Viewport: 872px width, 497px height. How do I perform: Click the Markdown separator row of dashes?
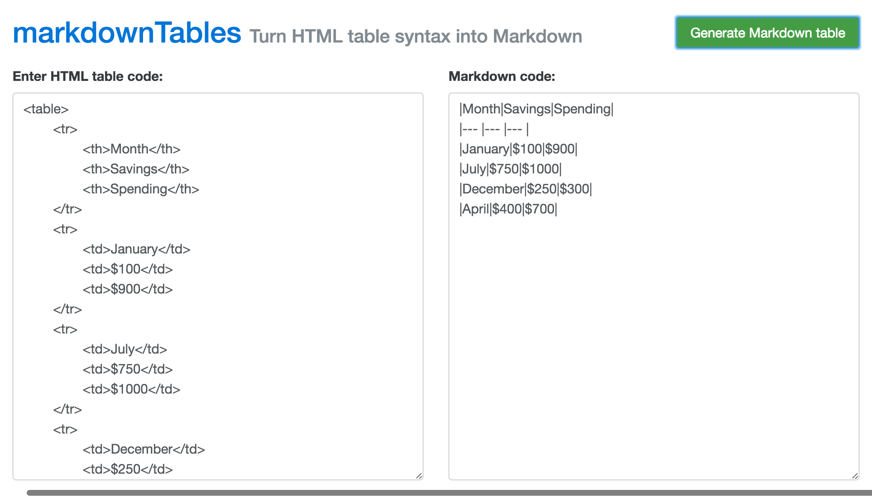(494, 129)
